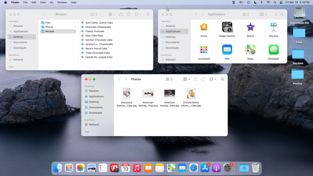Open the Apple menu
This screenshot has height=176, width=313.
coord(6,3)
